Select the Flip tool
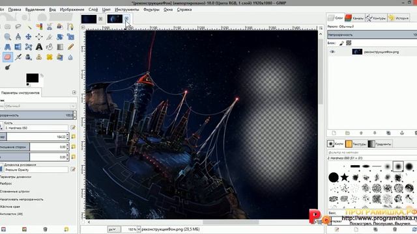Screen dimensions: 417x234 click(x=18, y=47)
